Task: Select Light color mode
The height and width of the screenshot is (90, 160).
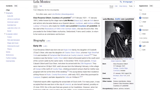Action: tap(140, 46)
